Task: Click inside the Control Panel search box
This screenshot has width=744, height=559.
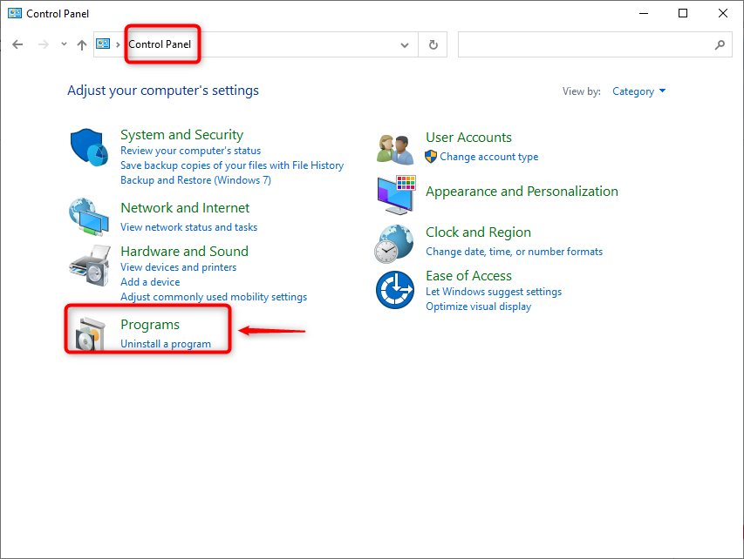Action: [584, 44]
